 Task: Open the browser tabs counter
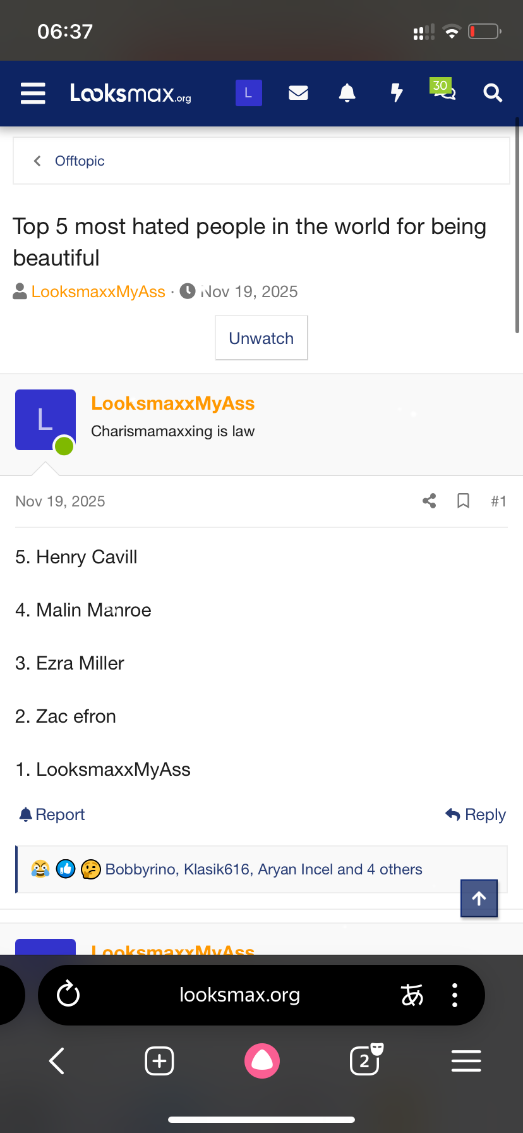tap(365, 1061)
